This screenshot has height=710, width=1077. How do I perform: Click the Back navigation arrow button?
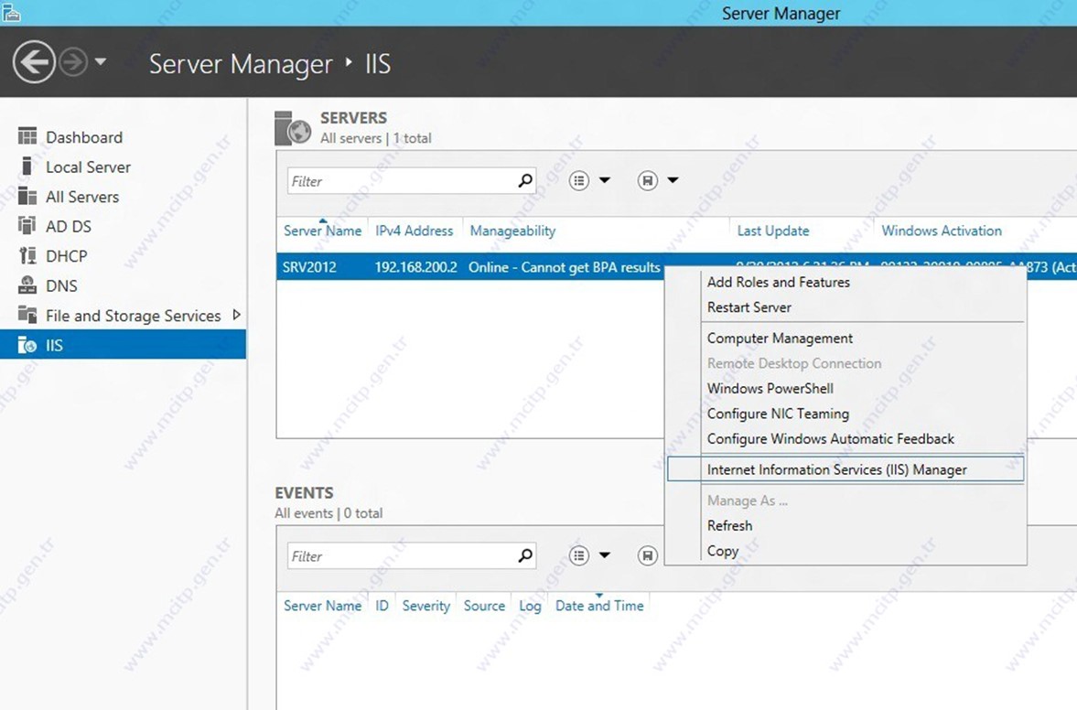click(x=34, y=62)
